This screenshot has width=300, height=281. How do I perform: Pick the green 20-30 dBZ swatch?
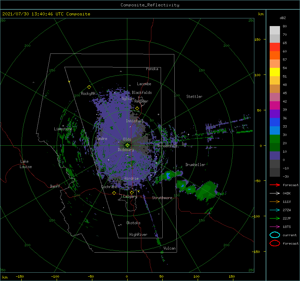point(275,139)
